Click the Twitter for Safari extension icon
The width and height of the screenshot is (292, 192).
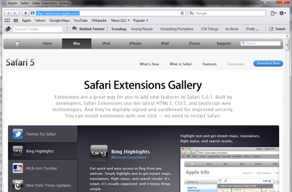18,134
